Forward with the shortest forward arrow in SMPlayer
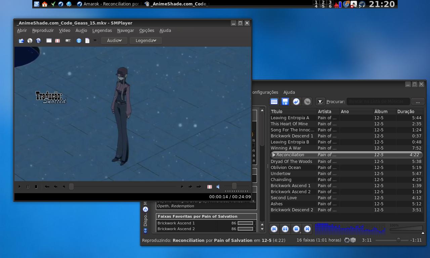The height and width of the screenshot is (258, 430). (182, 187)
